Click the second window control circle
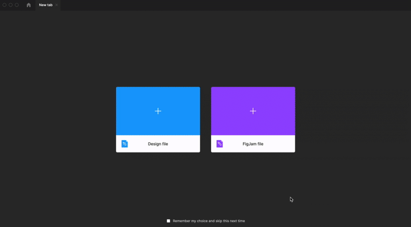 (x=10, y=5)
